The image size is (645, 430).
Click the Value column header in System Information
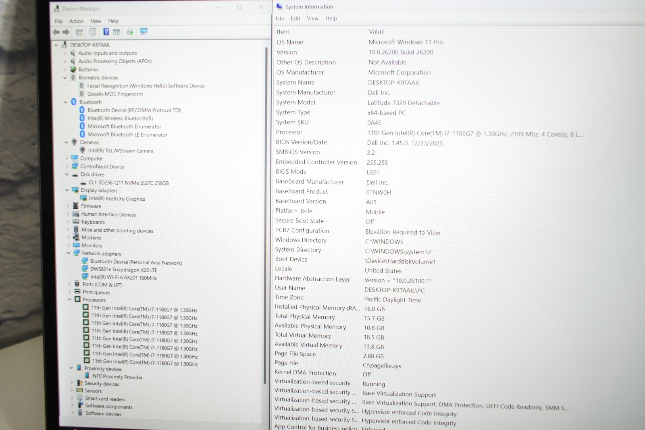point(377,31)
